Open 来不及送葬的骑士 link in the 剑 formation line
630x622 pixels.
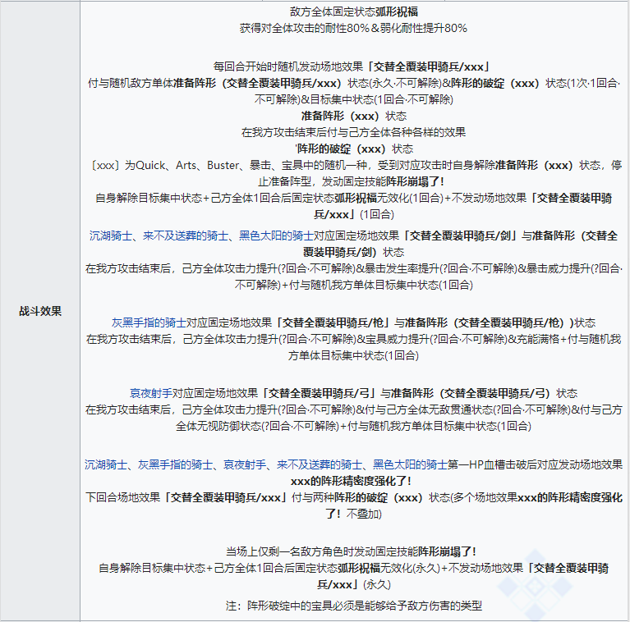coord(186,236)
